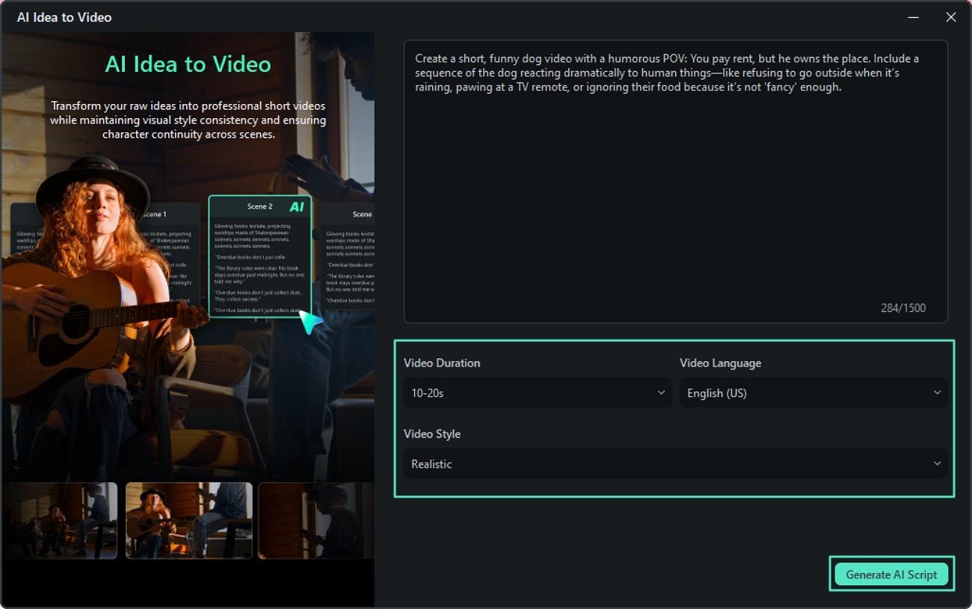Screen dimensions: 972x609
Task: Open the Video Duration dropdown
Action: [538, 393]
